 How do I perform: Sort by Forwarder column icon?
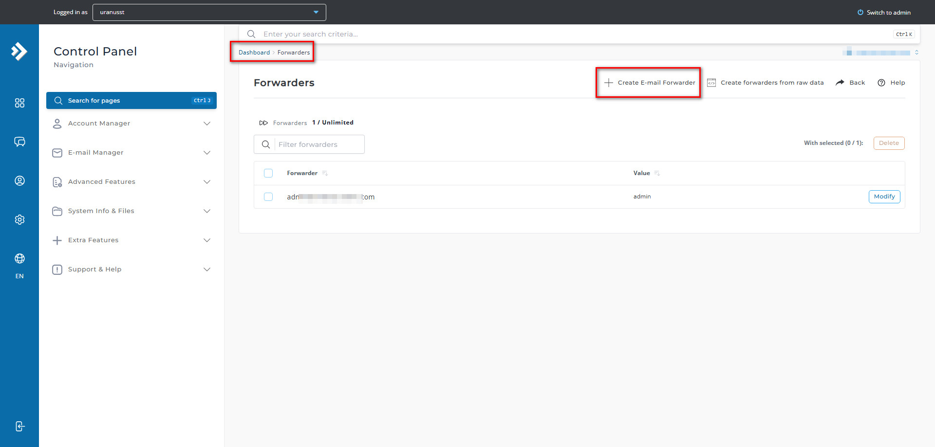coord(325,173)
